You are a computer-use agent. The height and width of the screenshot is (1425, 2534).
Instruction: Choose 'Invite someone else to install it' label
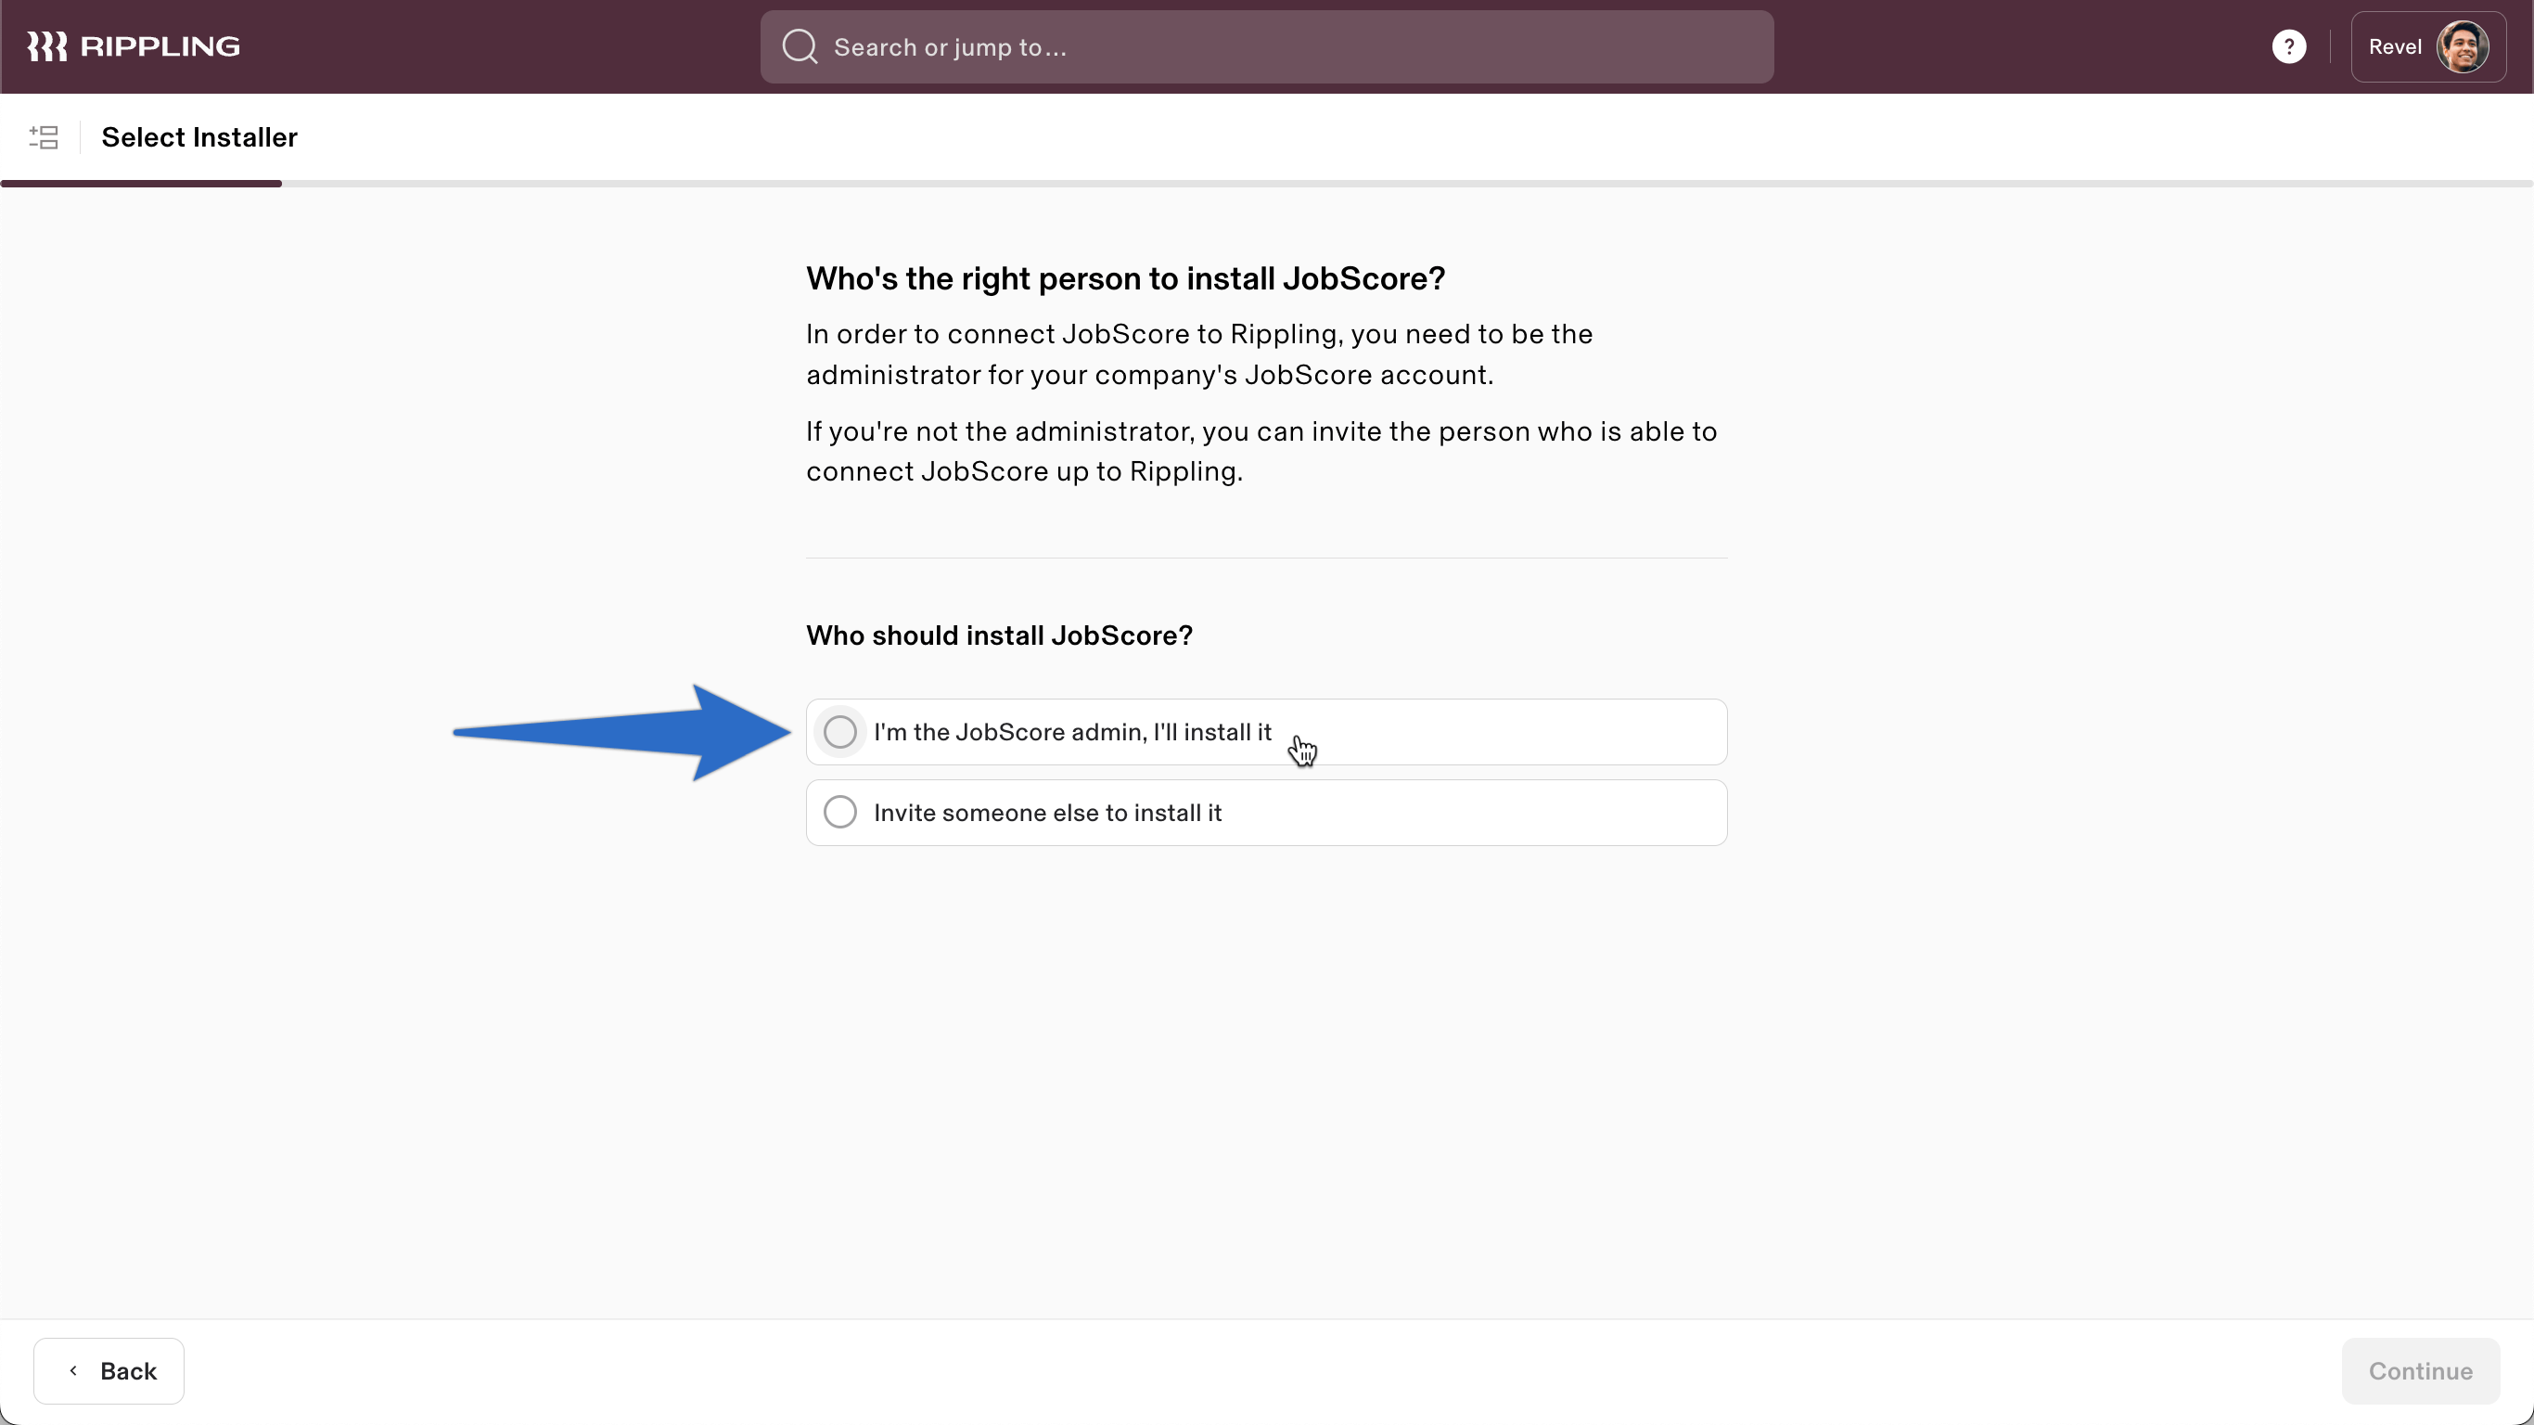point(1047,813)
